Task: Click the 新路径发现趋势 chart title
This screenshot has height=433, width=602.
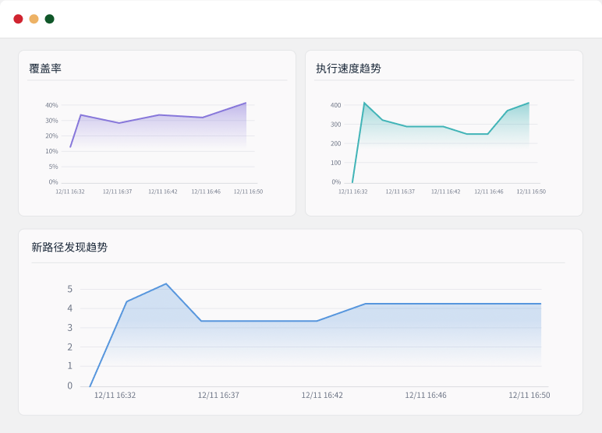Action: (x=69, y=248)
